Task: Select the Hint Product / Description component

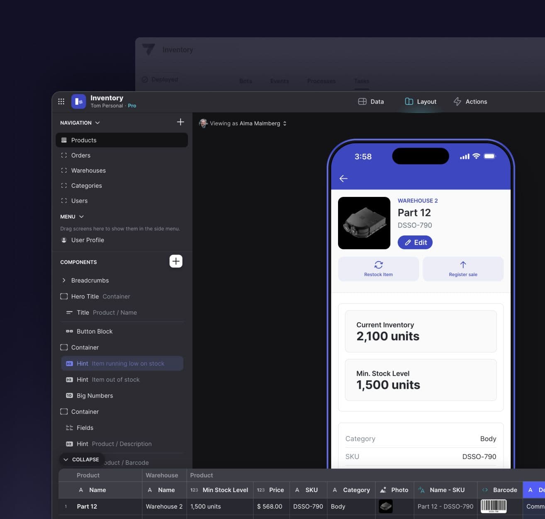Action: (122, 444)
